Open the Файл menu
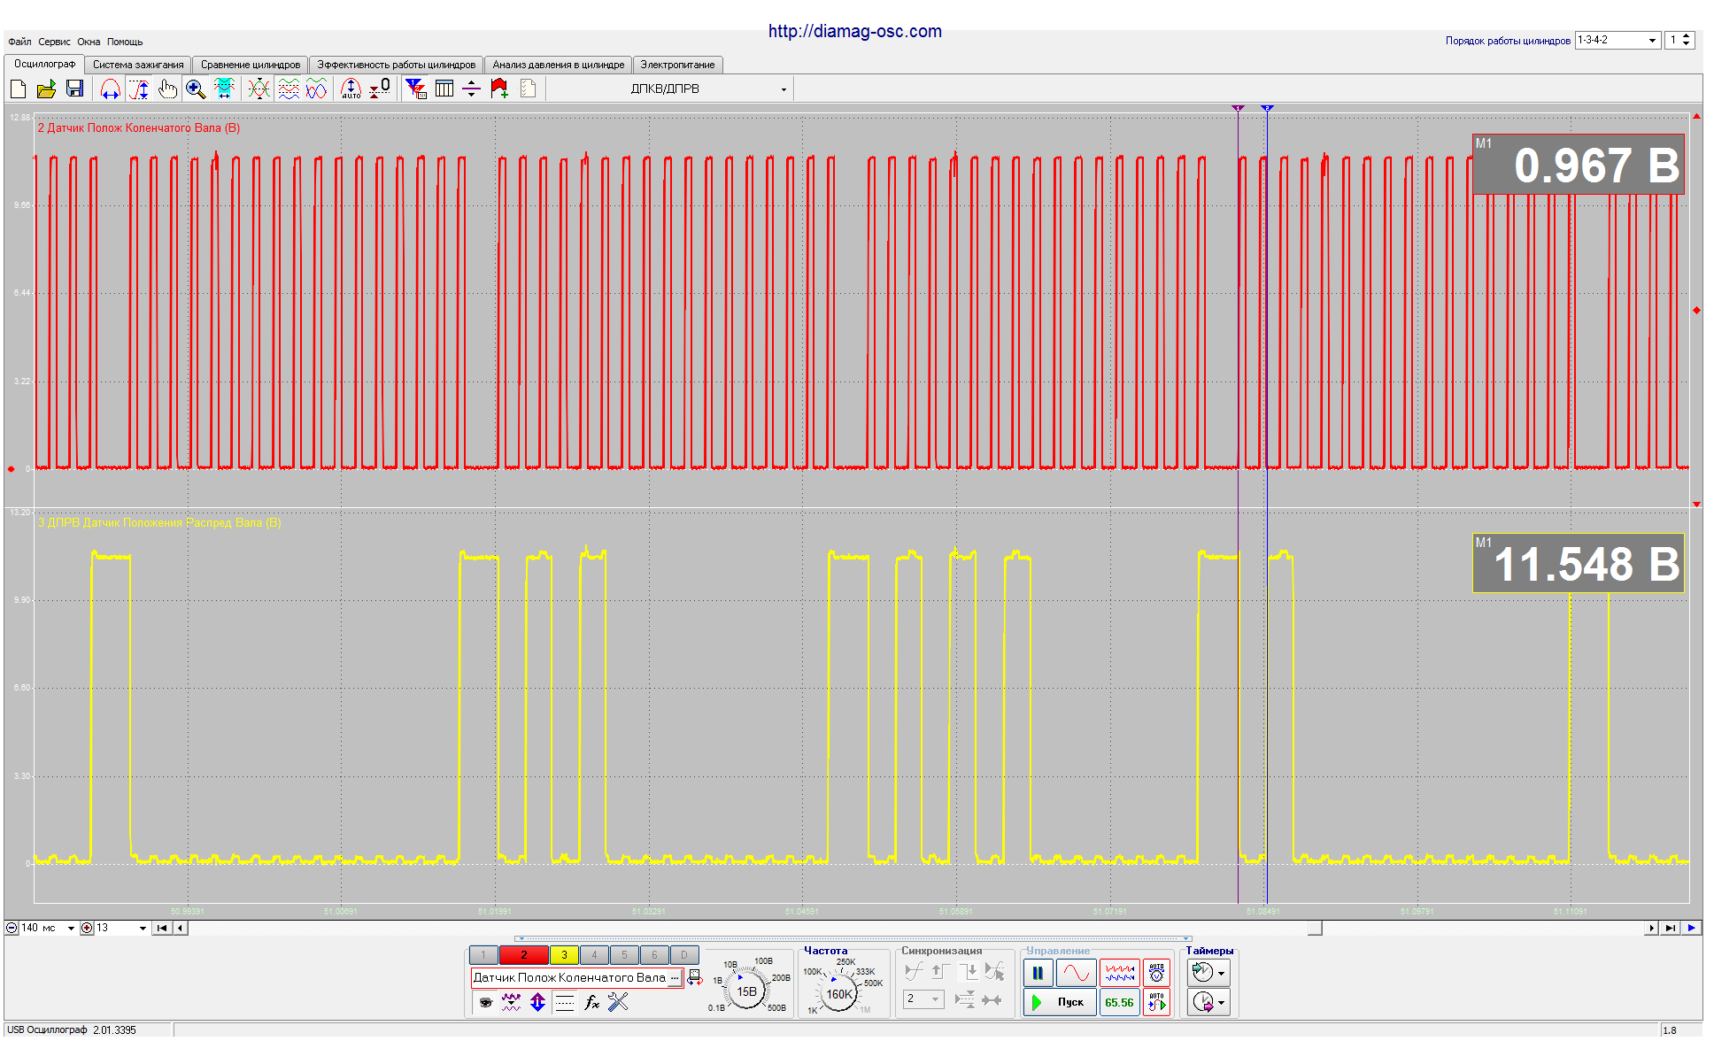Viewport: 1714px width, 1041px height. tap(19, 42)
